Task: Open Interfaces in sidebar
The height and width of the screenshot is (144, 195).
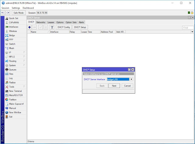Action: 16,27
